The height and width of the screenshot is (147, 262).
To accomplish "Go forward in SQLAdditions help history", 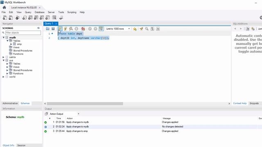I will click(x=241, y=29).
